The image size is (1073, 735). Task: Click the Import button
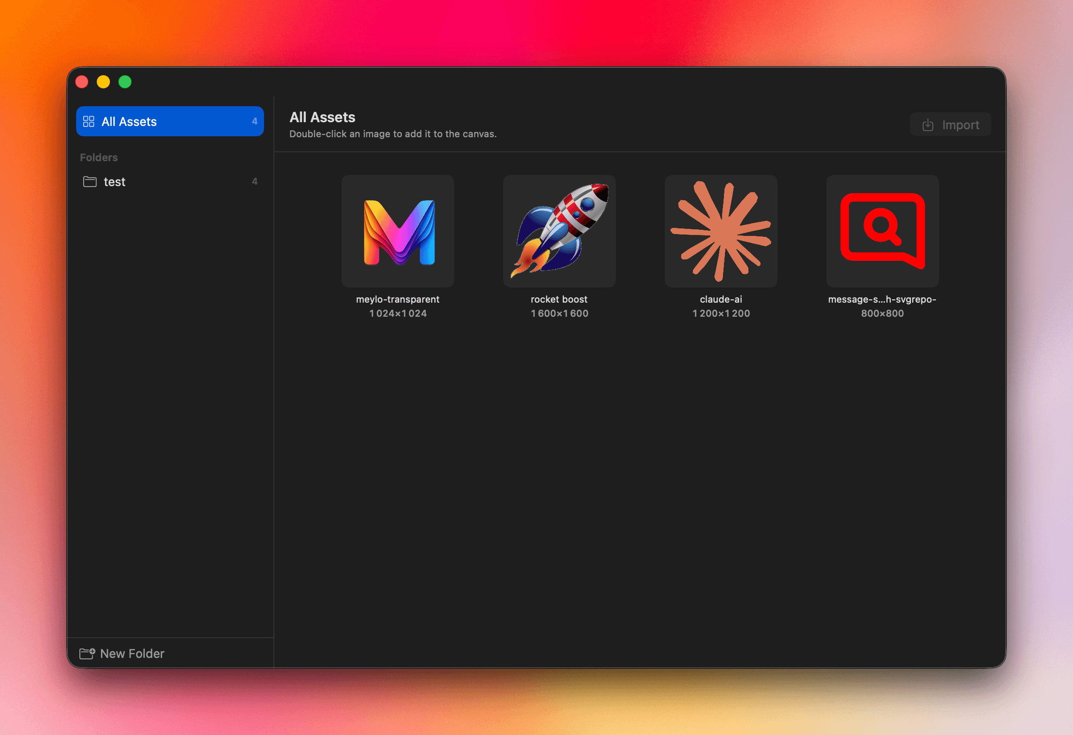point(950,125)
